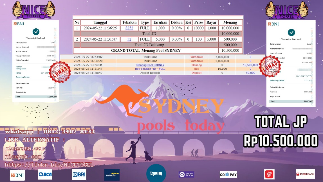Click the right BNI receipt checkmark icon
The width and height of the screenshot is (323, 182).
(291, 32)
